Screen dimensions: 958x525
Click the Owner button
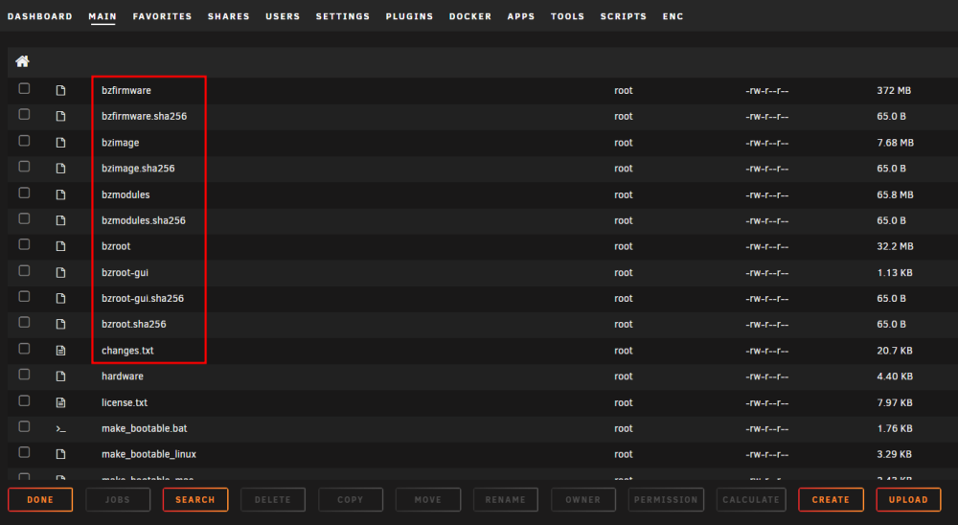582,499
